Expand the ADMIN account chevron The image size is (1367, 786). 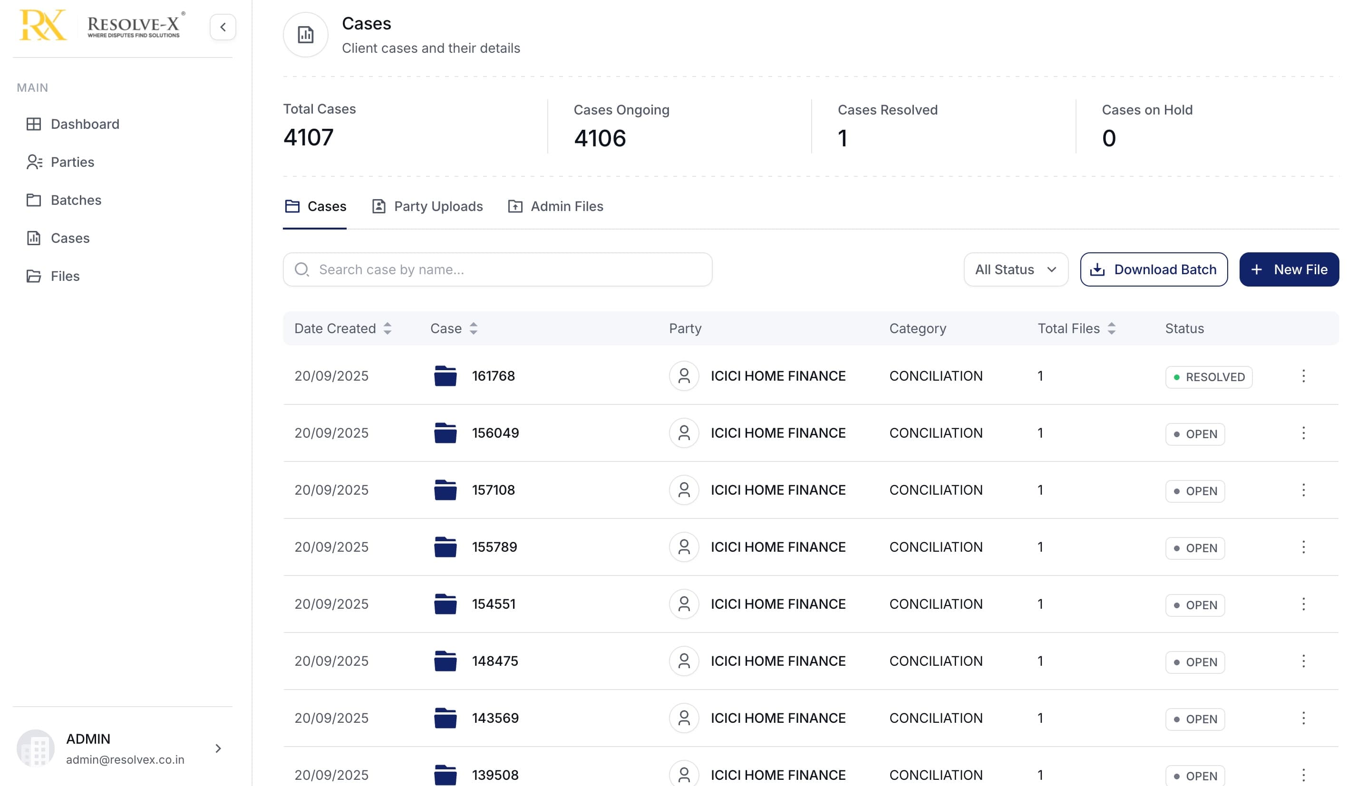click(x=218, y=748)
